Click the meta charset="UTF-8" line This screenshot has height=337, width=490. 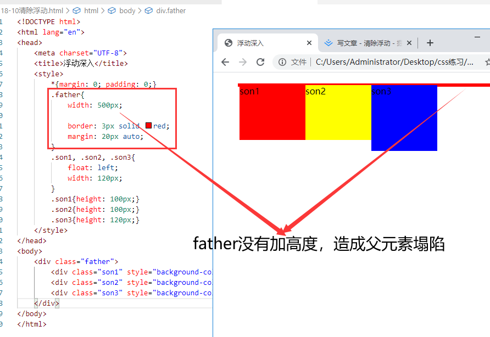[80, 53]
